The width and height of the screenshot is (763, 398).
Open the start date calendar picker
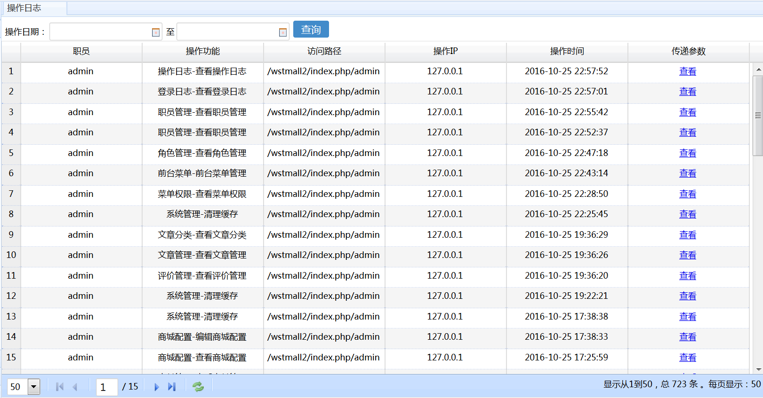[x=156, y=32]
